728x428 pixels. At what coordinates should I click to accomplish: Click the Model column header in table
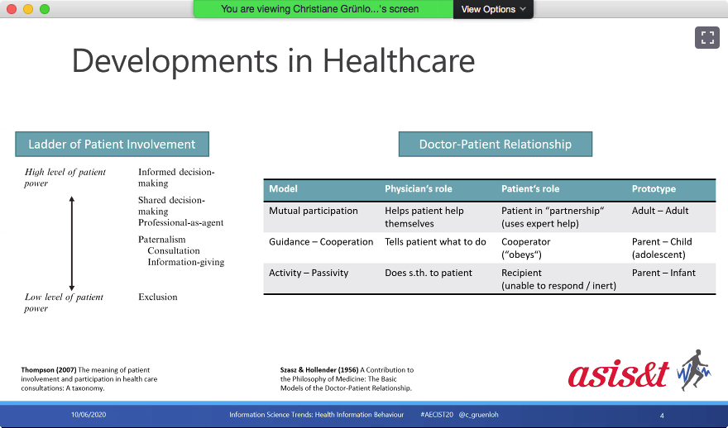pyautogui.click(x=284, y=189)
